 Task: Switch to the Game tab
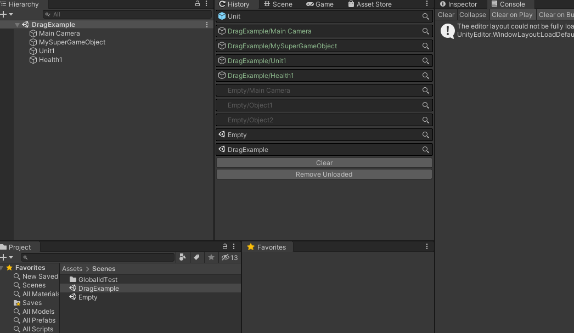point(320,4)
